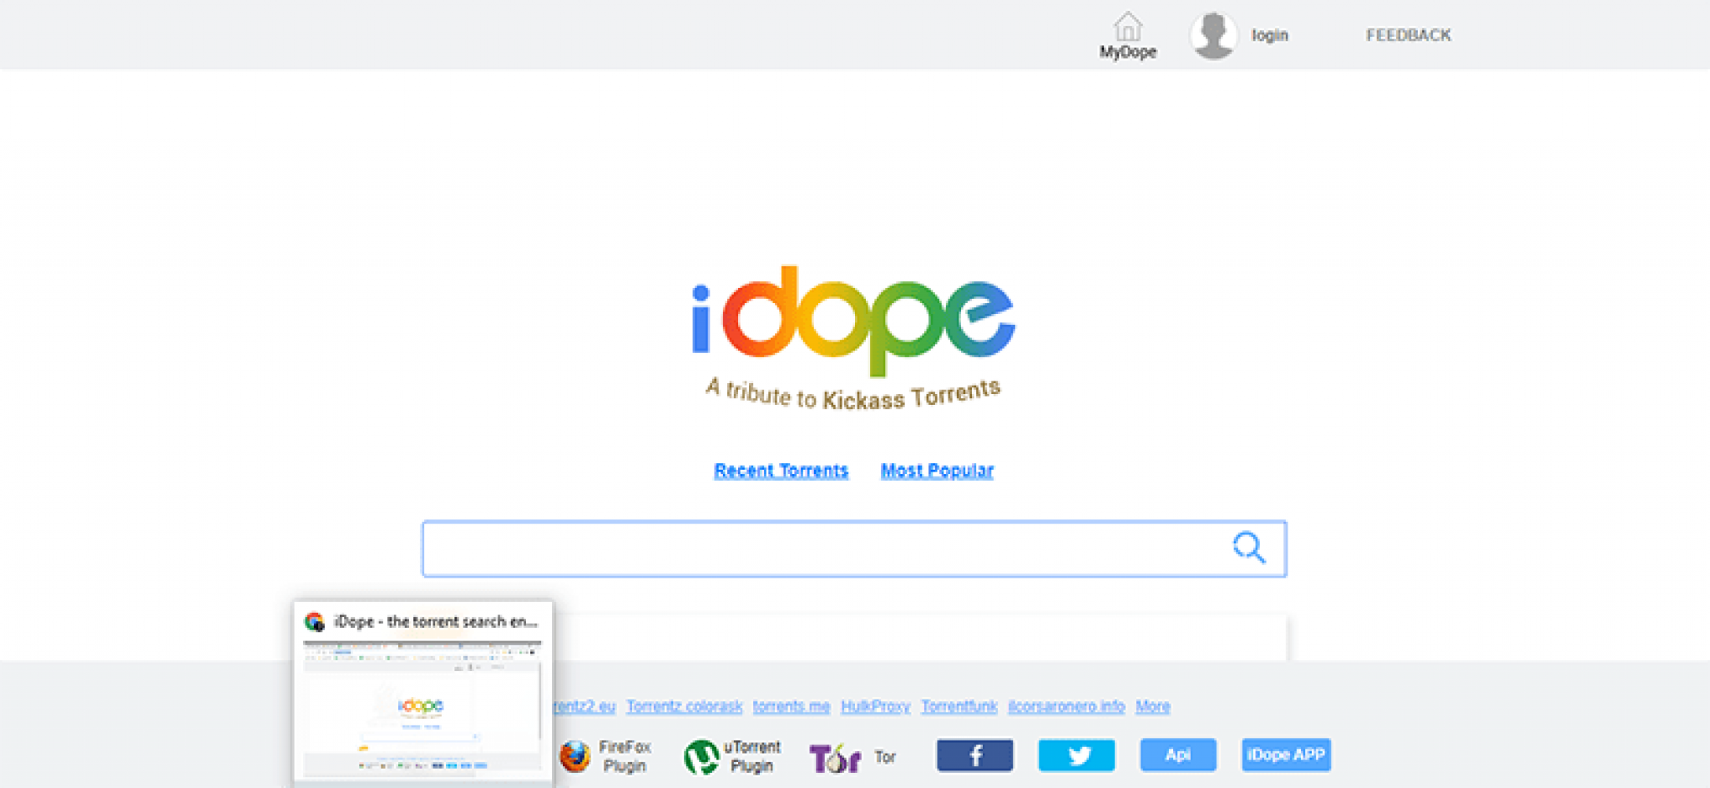Click the uTorrent plugin icon
Image resolution: width=1710 pixels, height=788 pixels.
(x=701, y=757)
